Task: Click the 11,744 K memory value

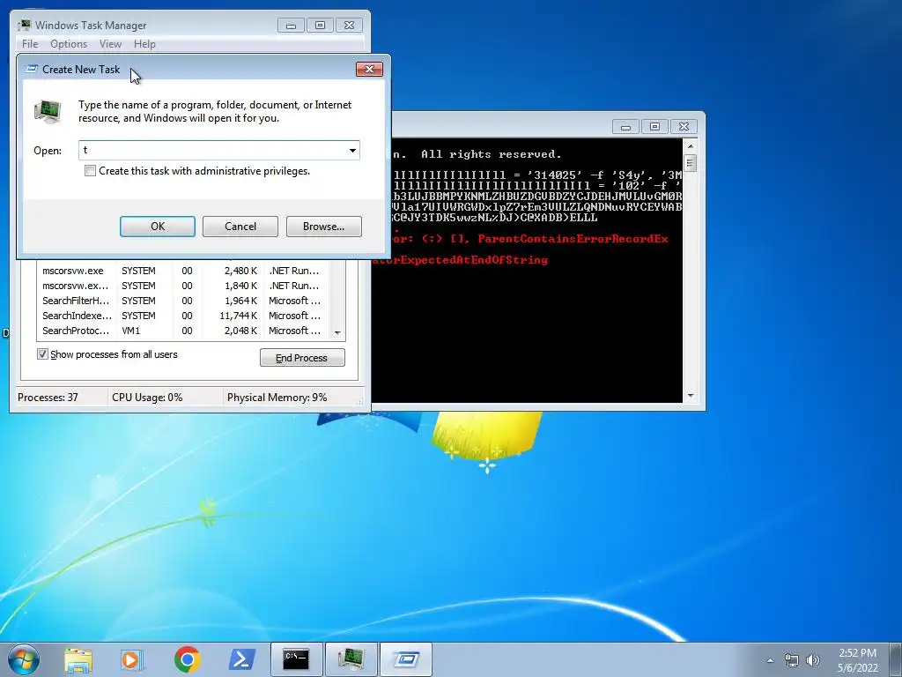Action: [x=238, y=316]
